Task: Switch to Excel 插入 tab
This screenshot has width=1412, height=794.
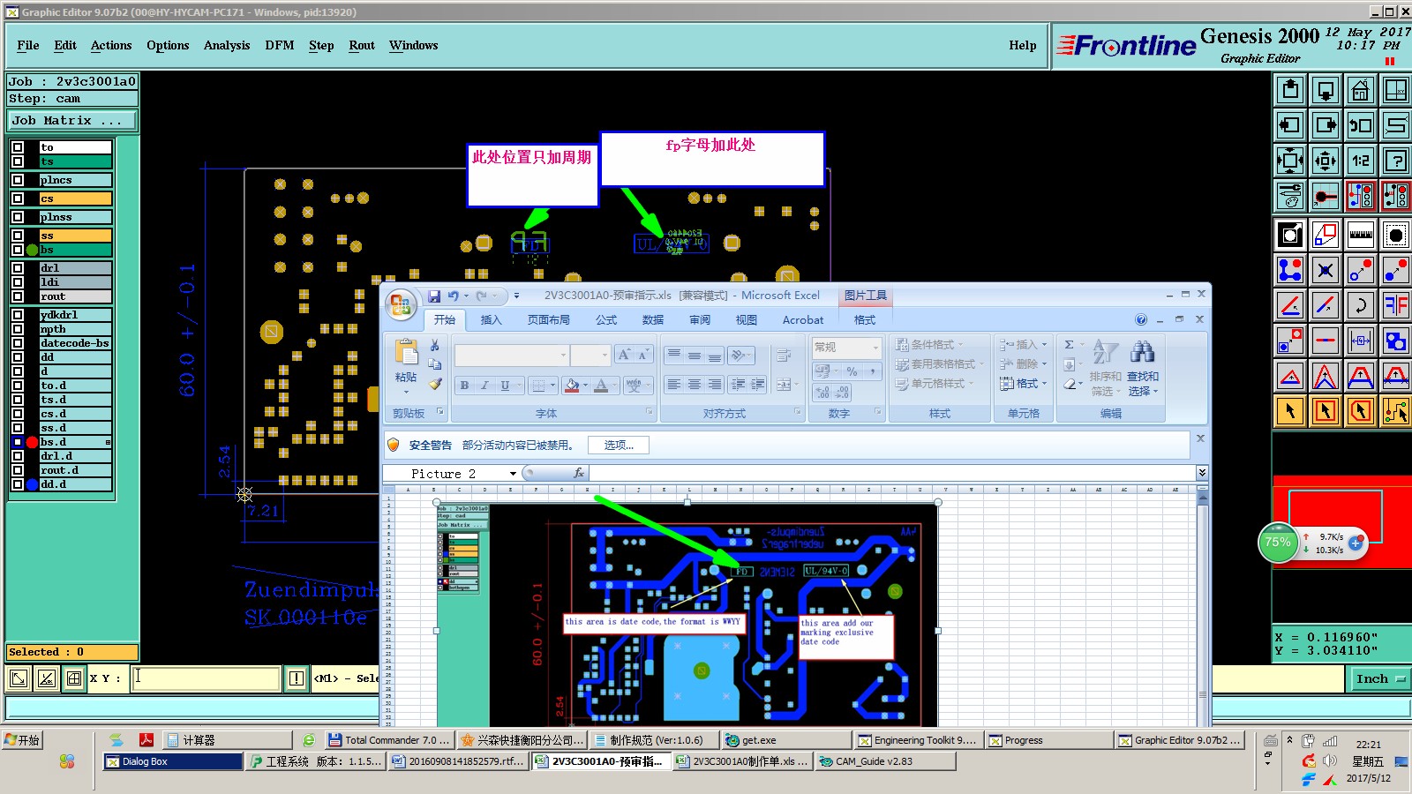Action: (x=491, y=320)
